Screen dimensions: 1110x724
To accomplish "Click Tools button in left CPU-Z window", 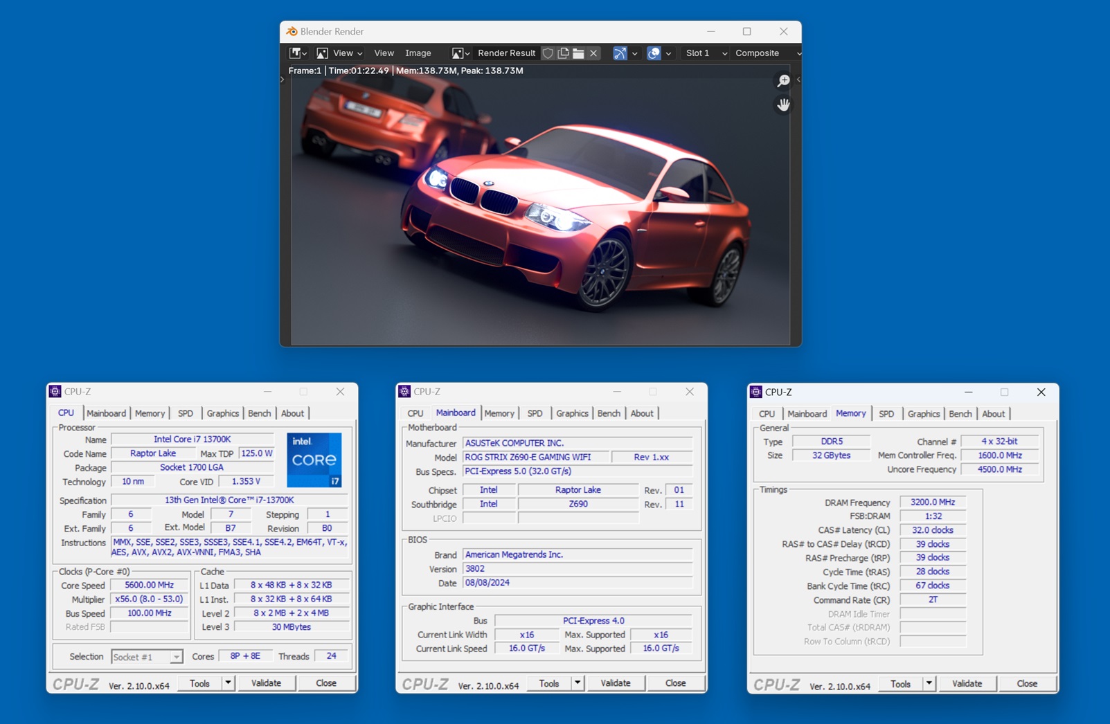I will point(199,683).
